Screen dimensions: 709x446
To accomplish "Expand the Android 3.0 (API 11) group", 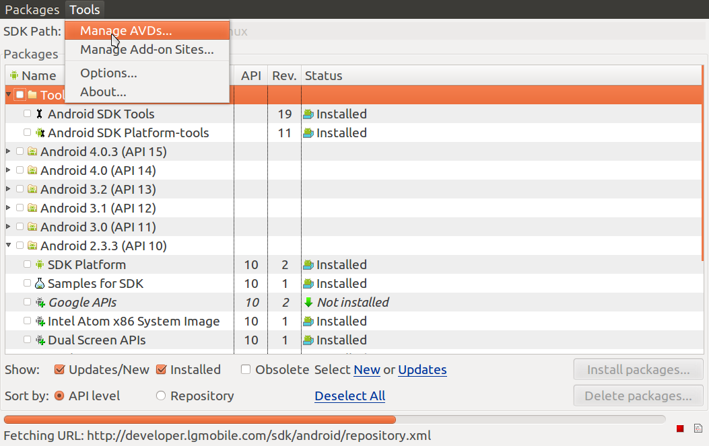I will [x=8, y=226].
